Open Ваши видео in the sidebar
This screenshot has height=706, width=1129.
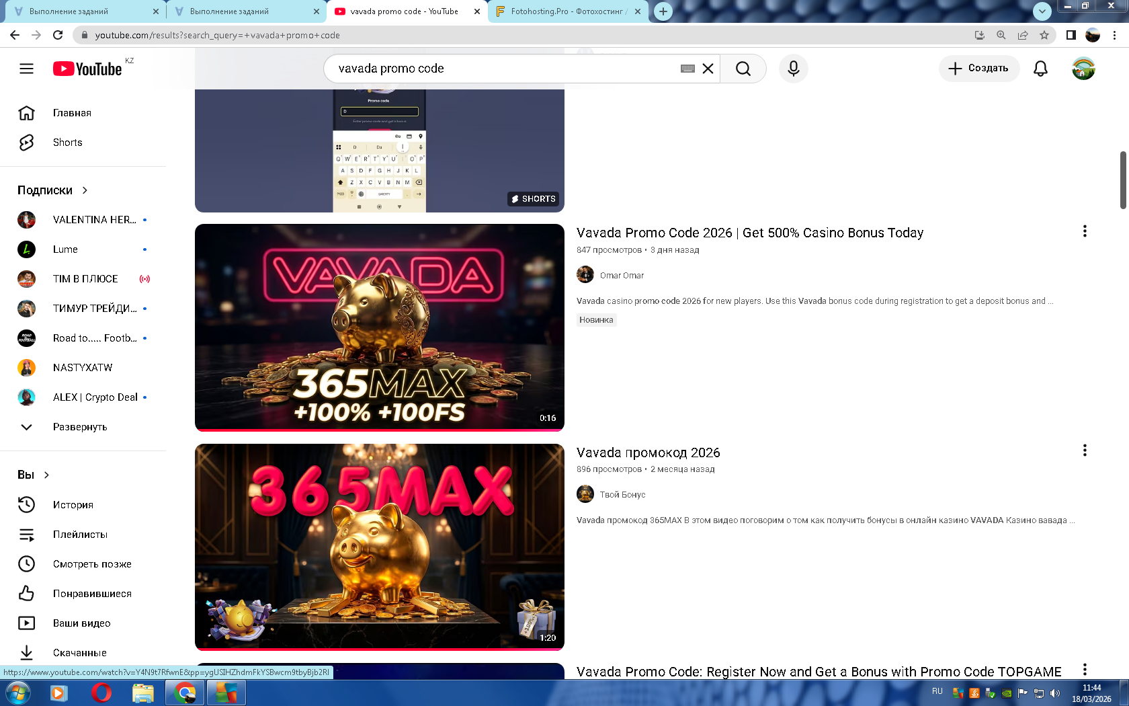pyautogui.click(x=83, y=623)
